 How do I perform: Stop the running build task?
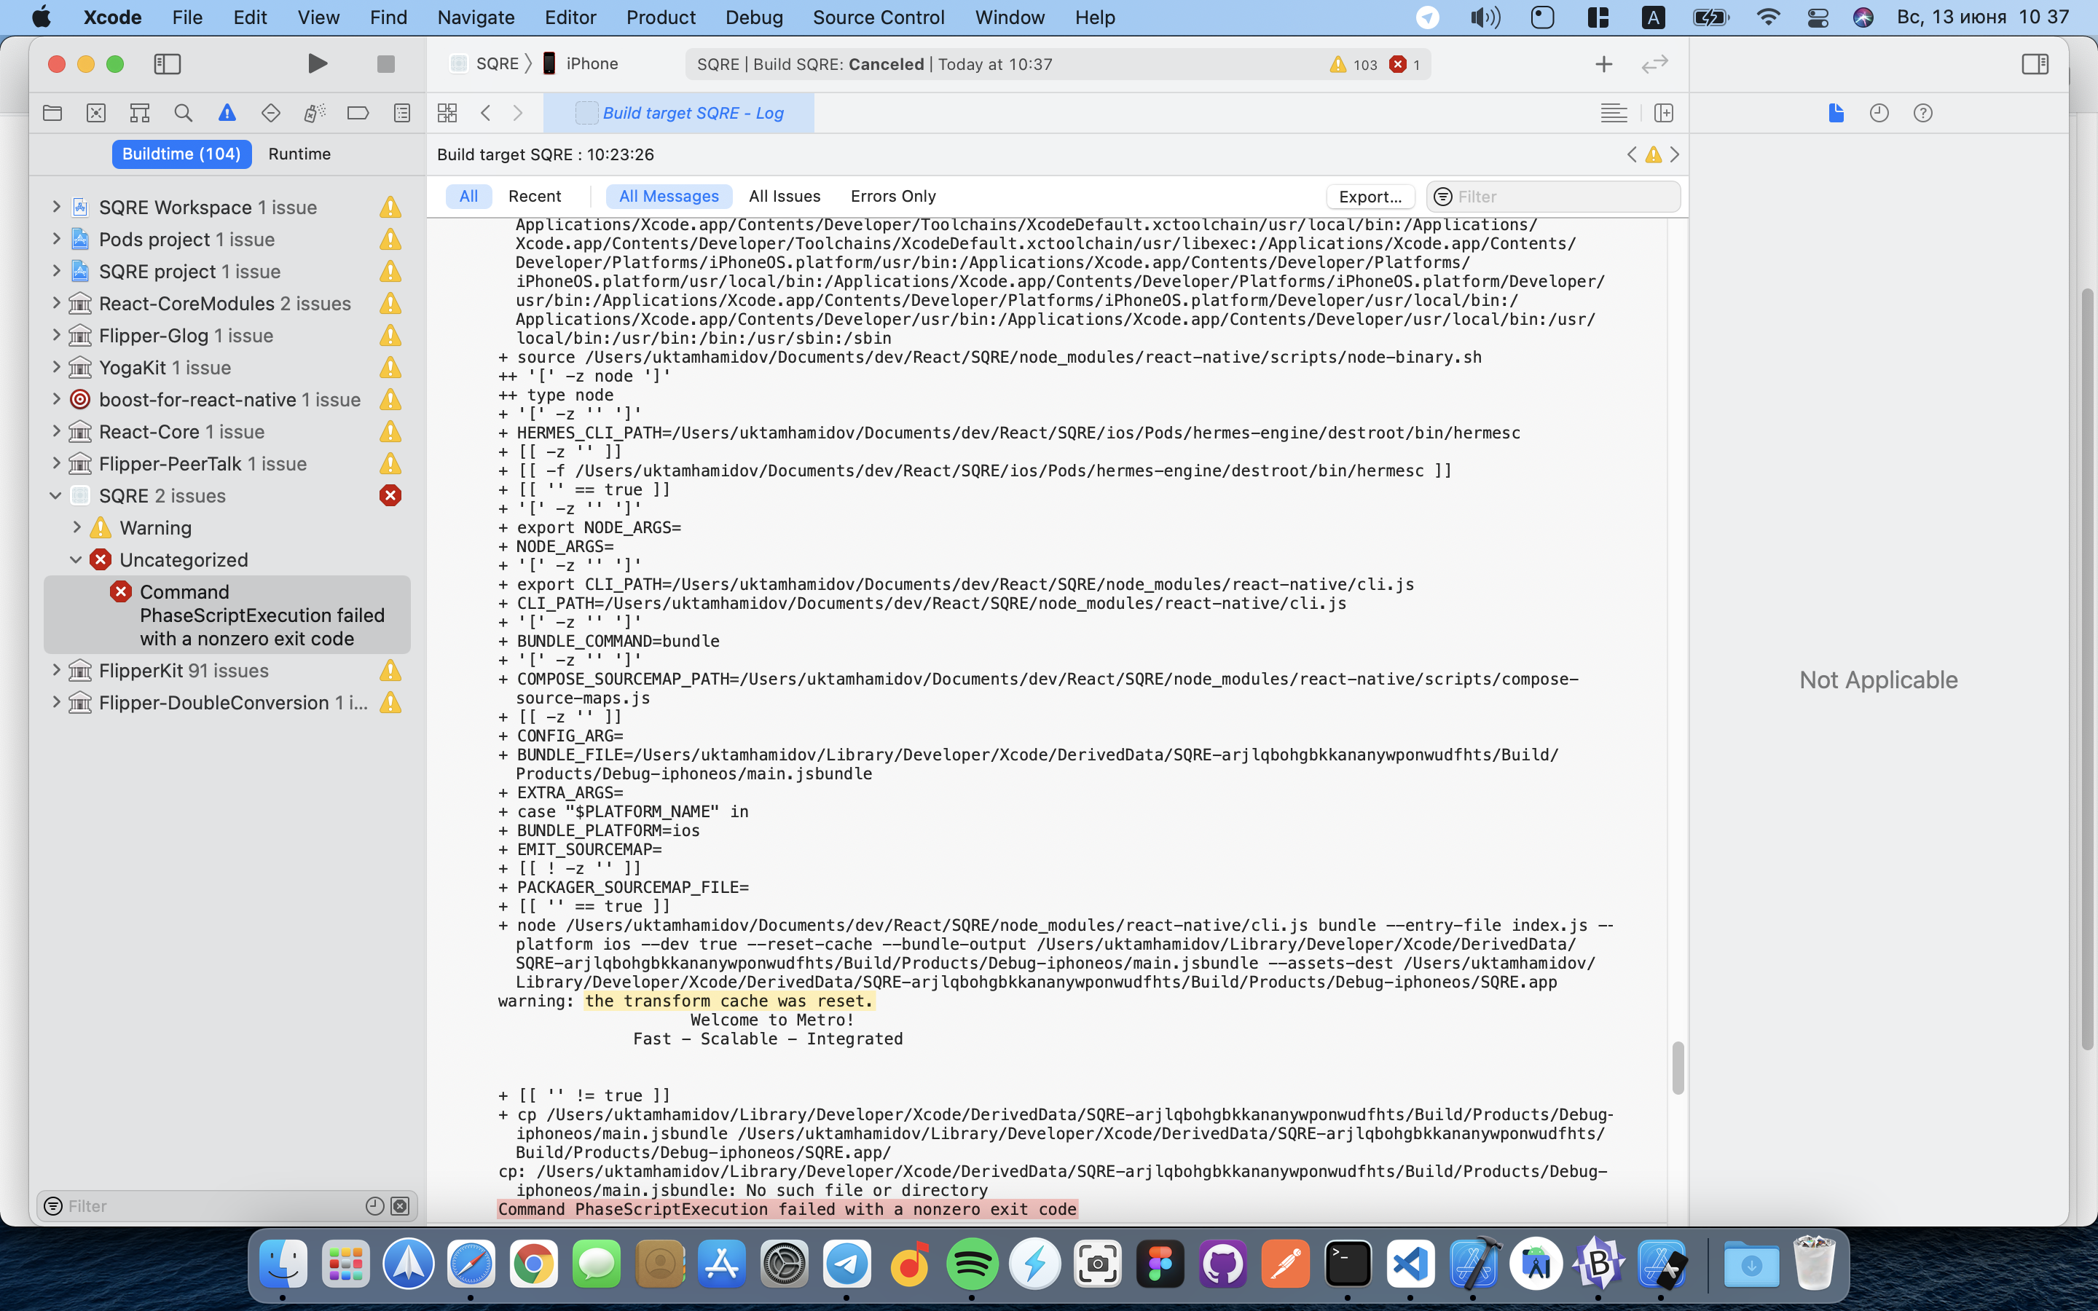(386, 63)
